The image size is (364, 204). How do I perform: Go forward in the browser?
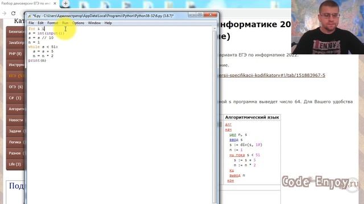[4, 14]
